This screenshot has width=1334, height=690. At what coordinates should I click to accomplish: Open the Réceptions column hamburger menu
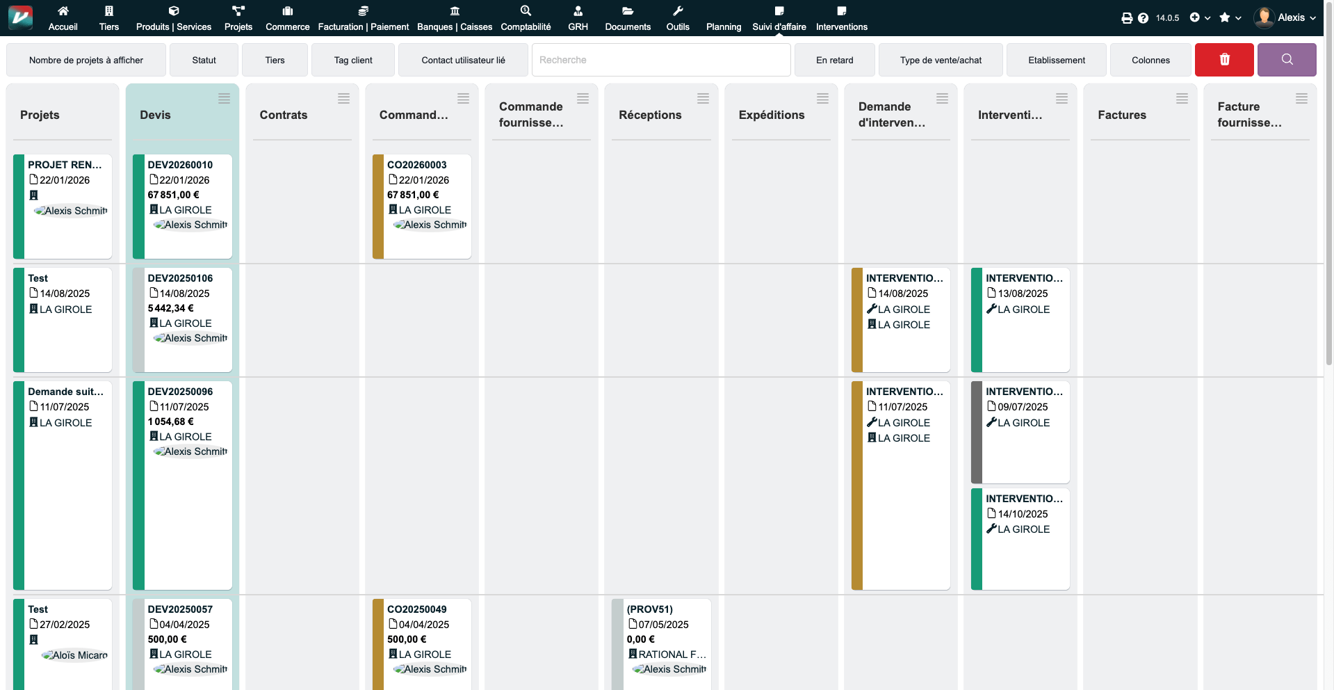pyautogui.click(x=703, y=99)
